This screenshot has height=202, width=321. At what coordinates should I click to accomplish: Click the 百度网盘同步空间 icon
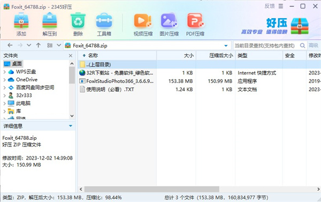point(11,87)
